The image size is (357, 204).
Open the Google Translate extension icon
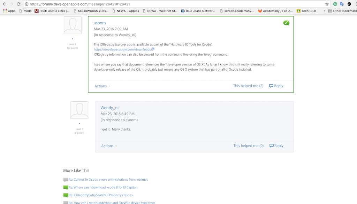tap(342, 4)
